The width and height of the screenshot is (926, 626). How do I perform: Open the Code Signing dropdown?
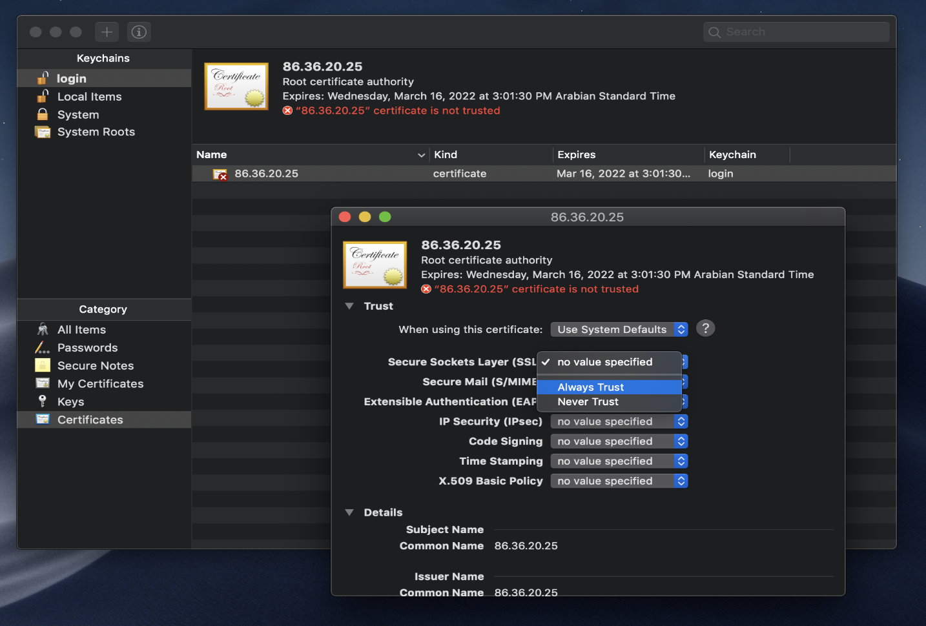point(619,441)
